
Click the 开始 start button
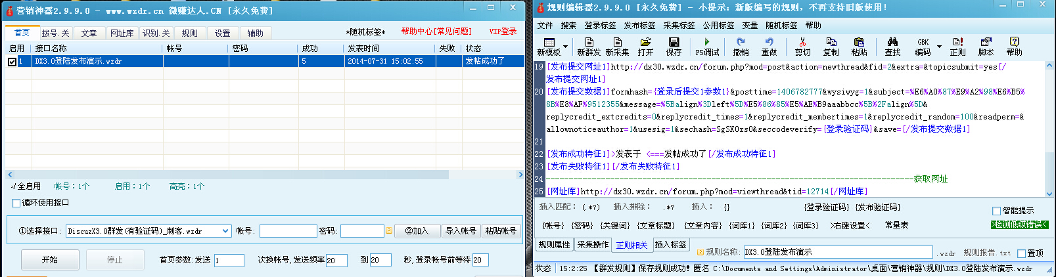pyautogui.click(x=50, y=260)
